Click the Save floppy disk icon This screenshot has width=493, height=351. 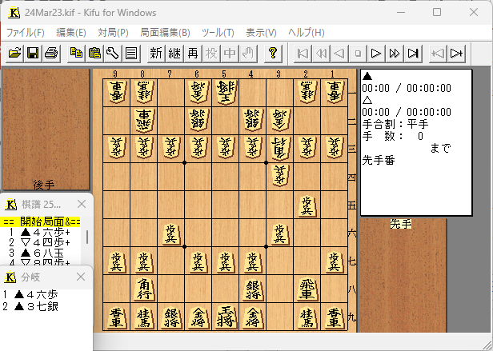pos(33,53)
